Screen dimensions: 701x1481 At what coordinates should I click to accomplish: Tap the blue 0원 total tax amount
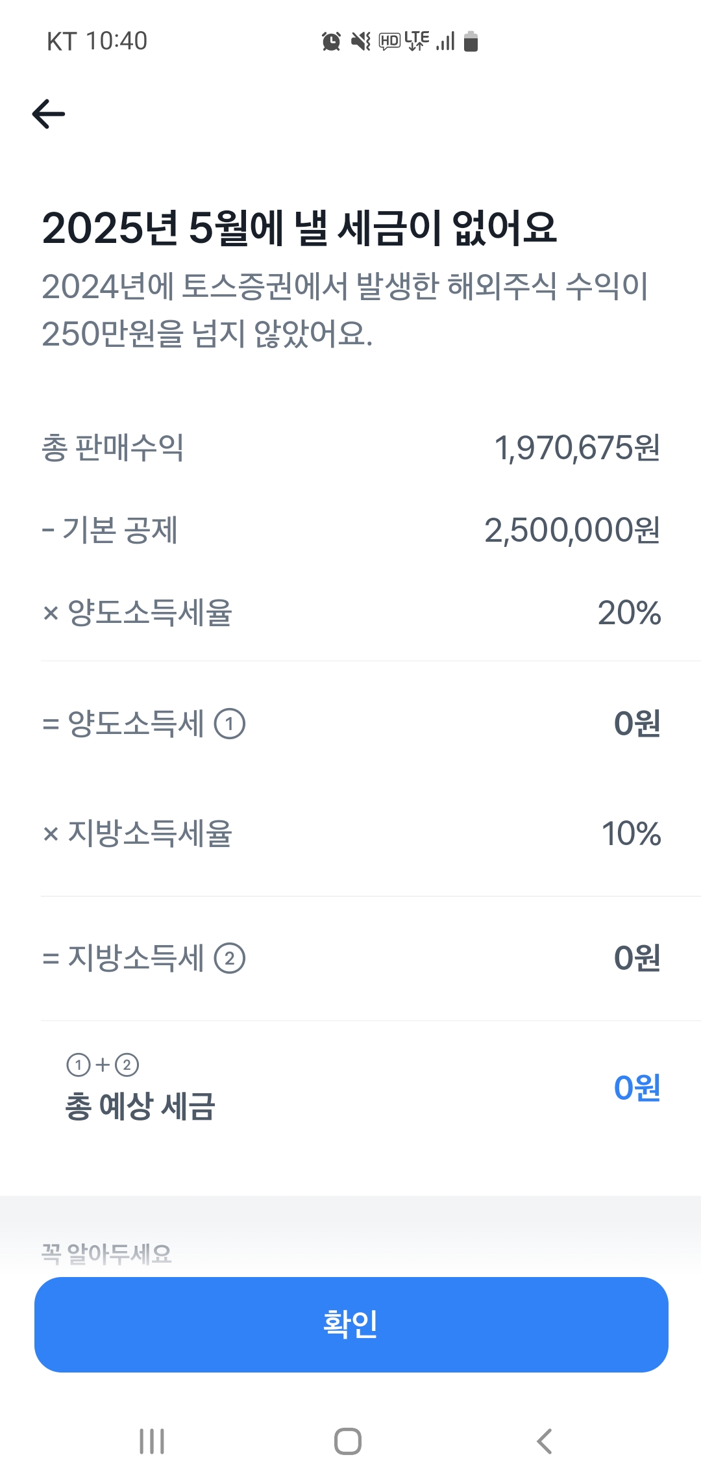637,1087
